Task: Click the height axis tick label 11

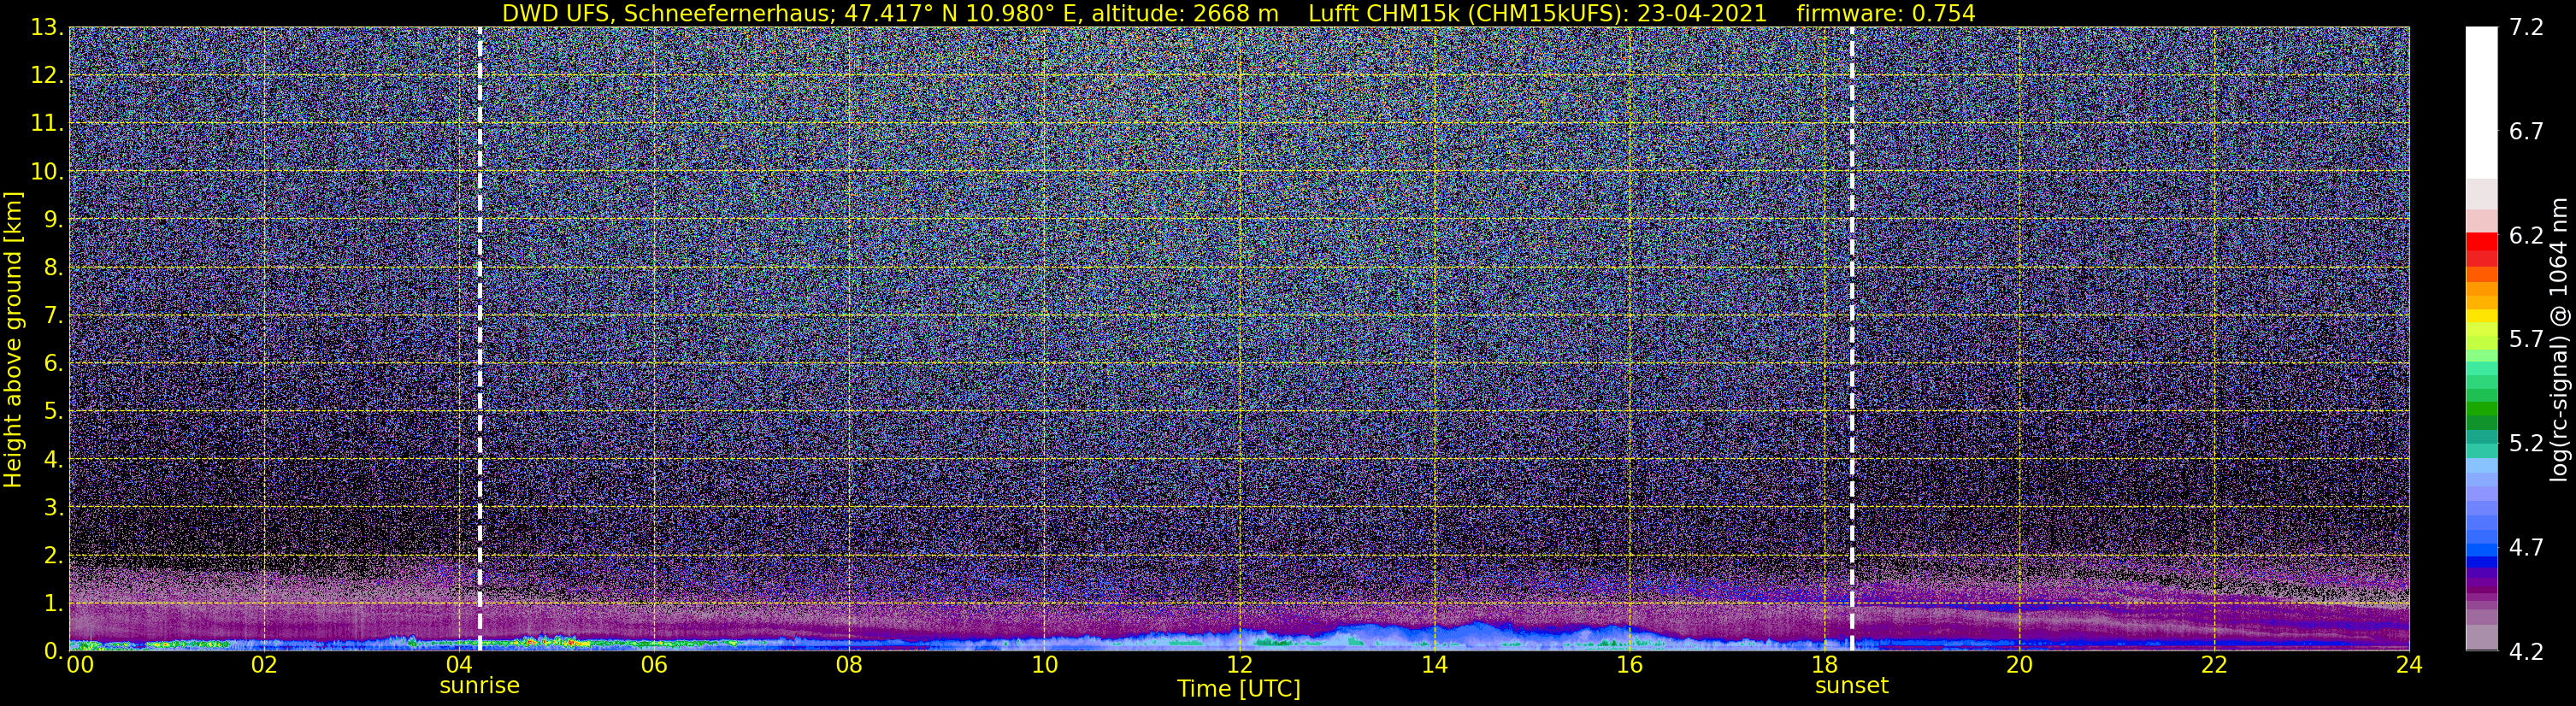Action: pyautogui.click(x=46, y=124)
